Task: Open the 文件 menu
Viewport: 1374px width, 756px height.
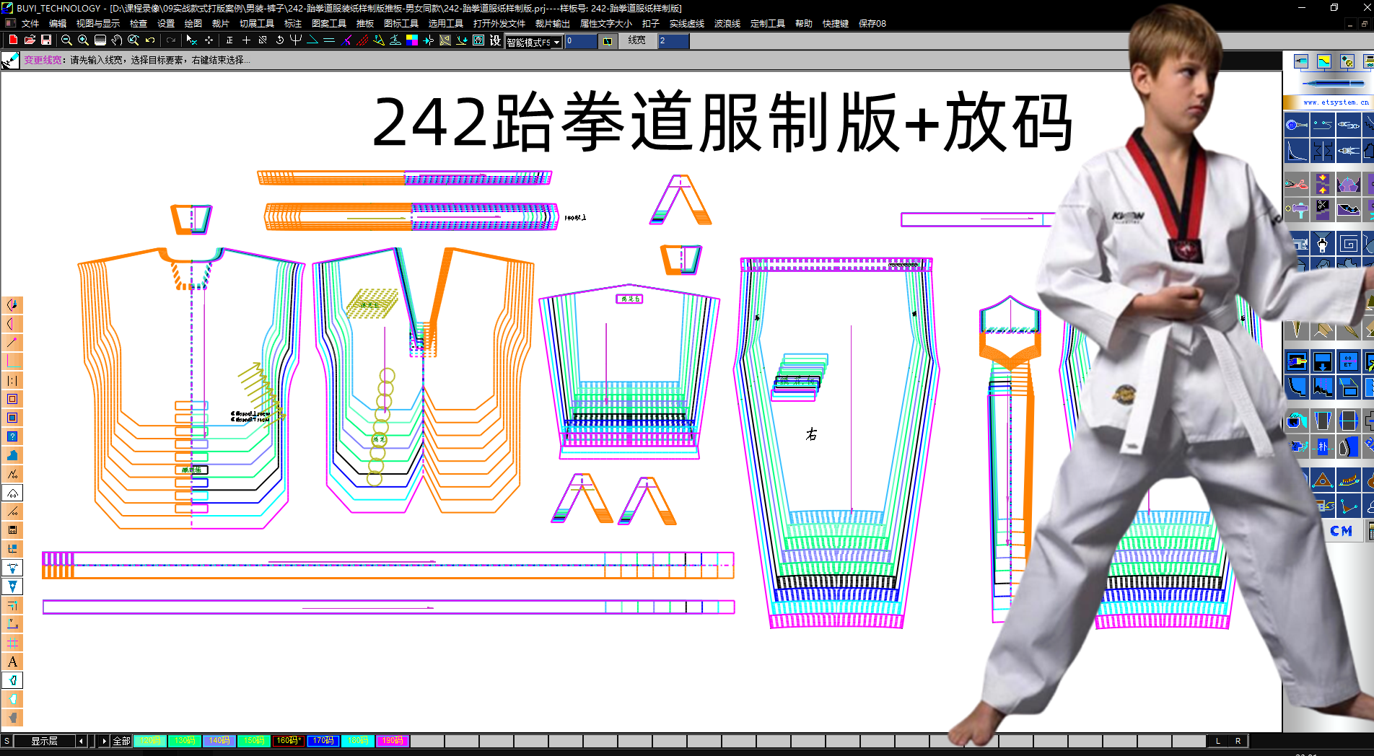Action: click(x=30, y=23)
